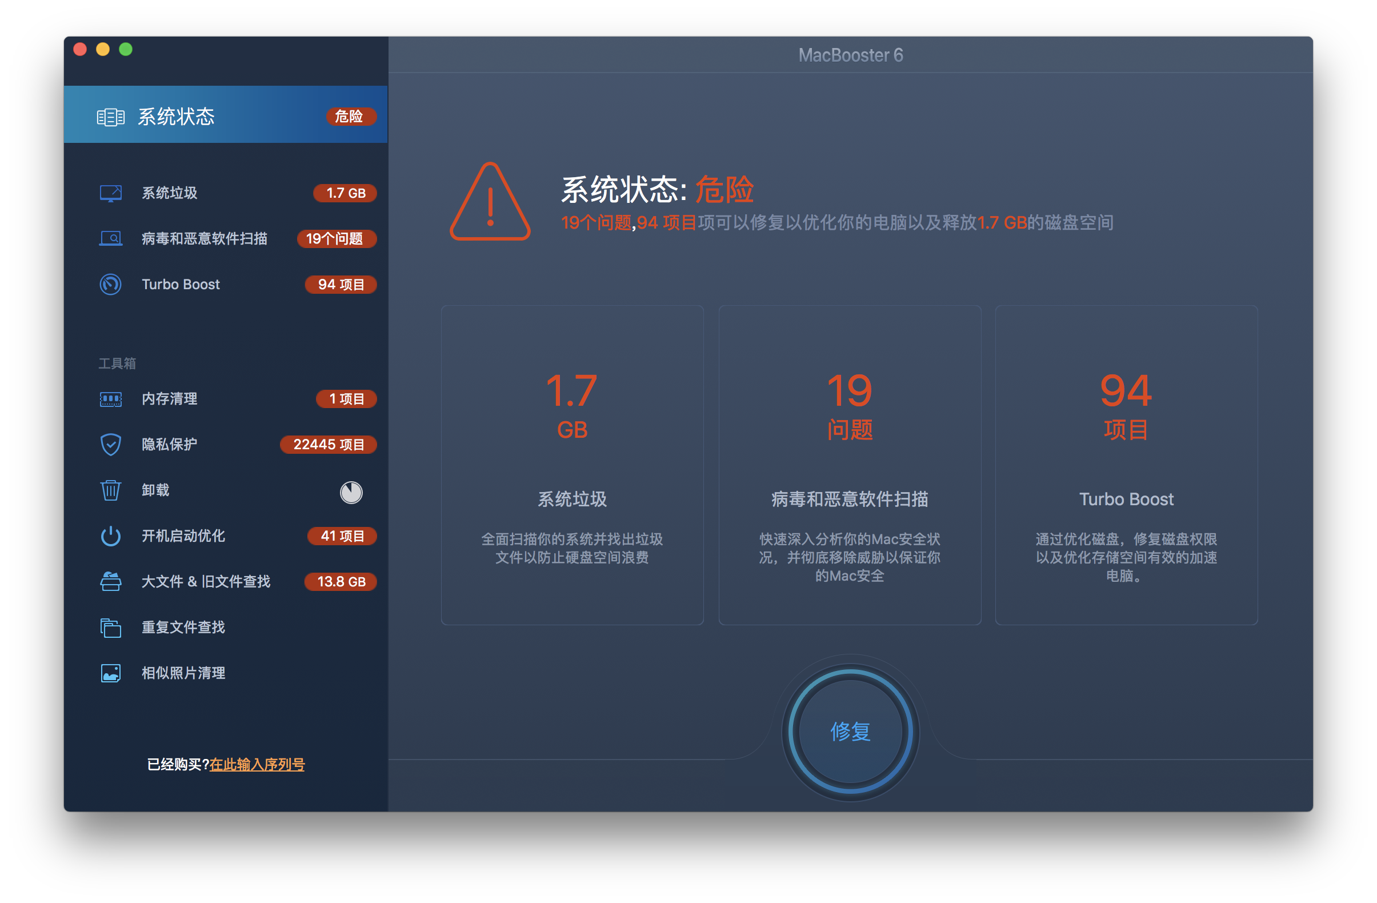Open the 系统垃圾 1.7 GB card
The image size is (1377, 903).
click(x=572, y=465)
